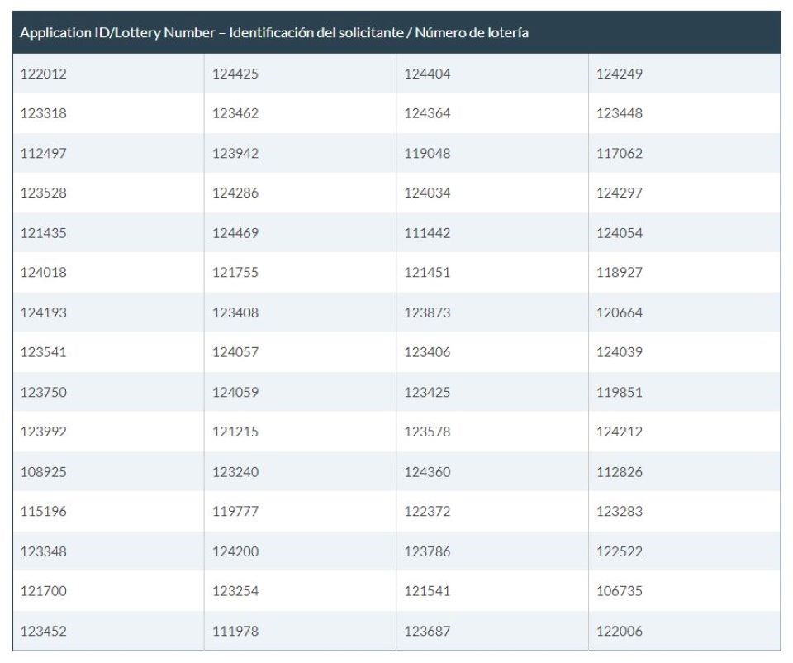The height and width of the screenshot is (663, 793).
Task: Select lottery number 123786
Action: (x=427, y=551)
